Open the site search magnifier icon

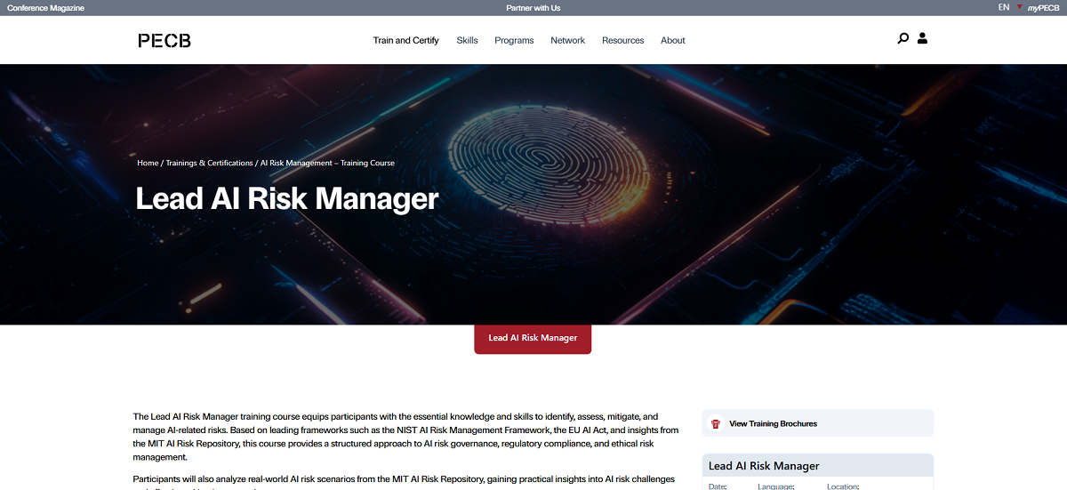[903, 38]
